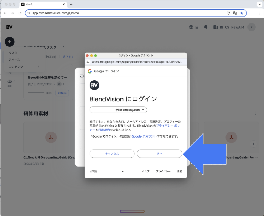The width and height of the screenshot is (264, 216).
Task: Click the popup URL accounts.google.com address
Action: pos(137,62)
